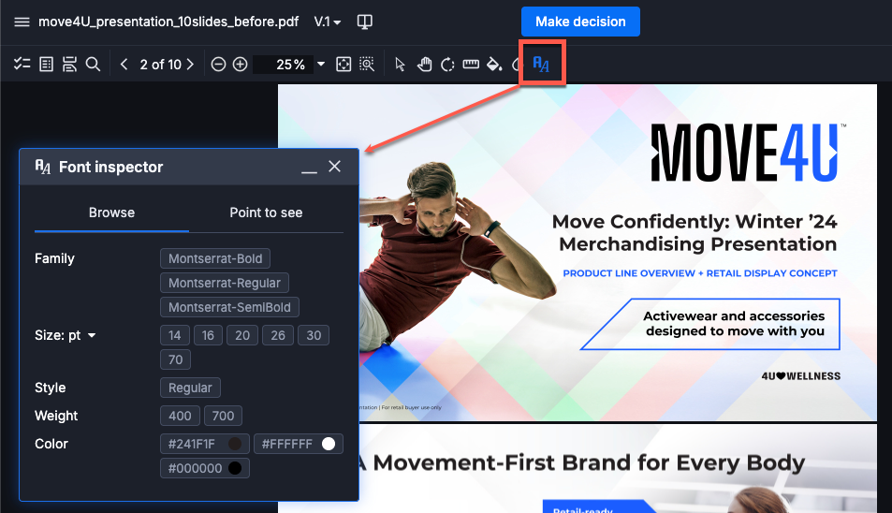Click the MOVE4U slide page thumbnail
Screen dimensions: 892x513
coord(577,253)
